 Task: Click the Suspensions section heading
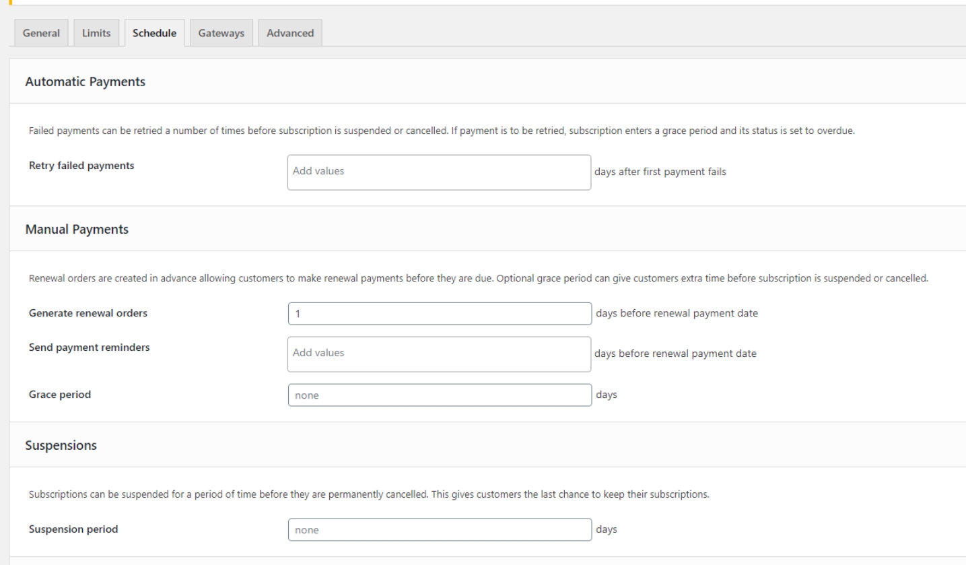point(61,445)
